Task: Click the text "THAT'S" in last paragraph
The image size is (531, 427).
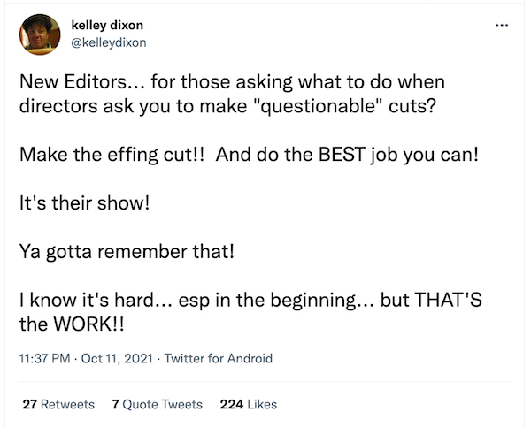Action: [x=448, y=300]
